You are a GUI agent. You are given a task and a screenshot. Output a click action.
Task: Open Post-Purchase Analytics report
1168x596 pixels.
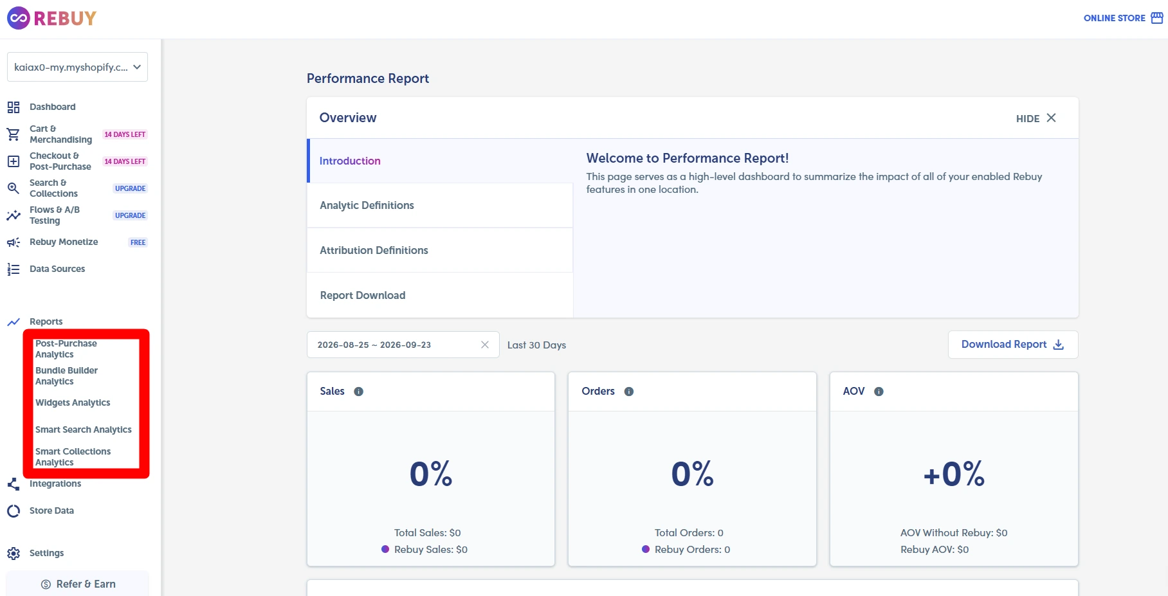[66, 349]
